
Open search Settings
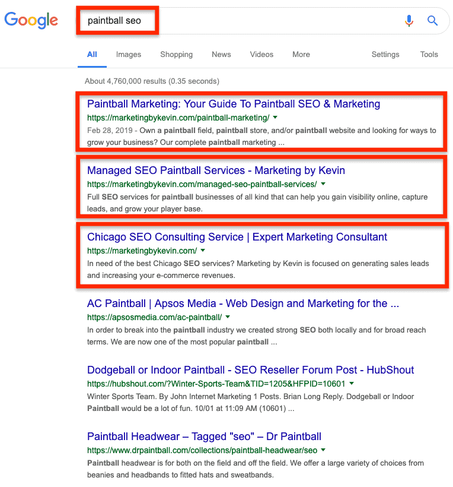[385, 55]
